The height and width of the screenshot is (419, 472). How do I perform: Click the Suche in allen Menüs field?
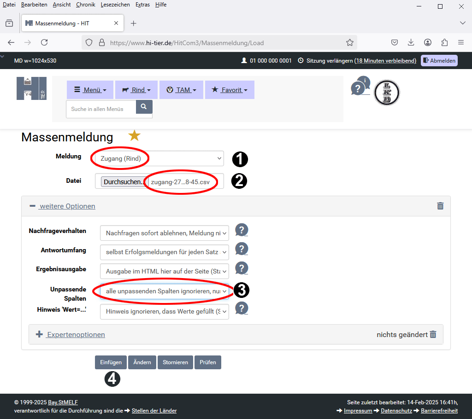101,109
